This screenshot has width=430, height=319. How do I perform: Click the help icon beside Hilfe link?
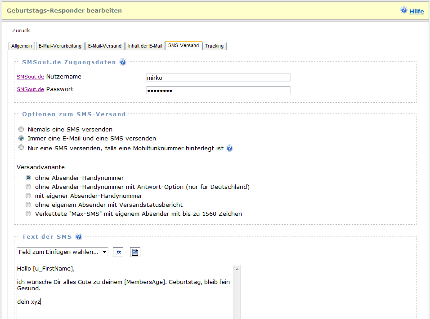pyautogui.click(x=404, y=10)
